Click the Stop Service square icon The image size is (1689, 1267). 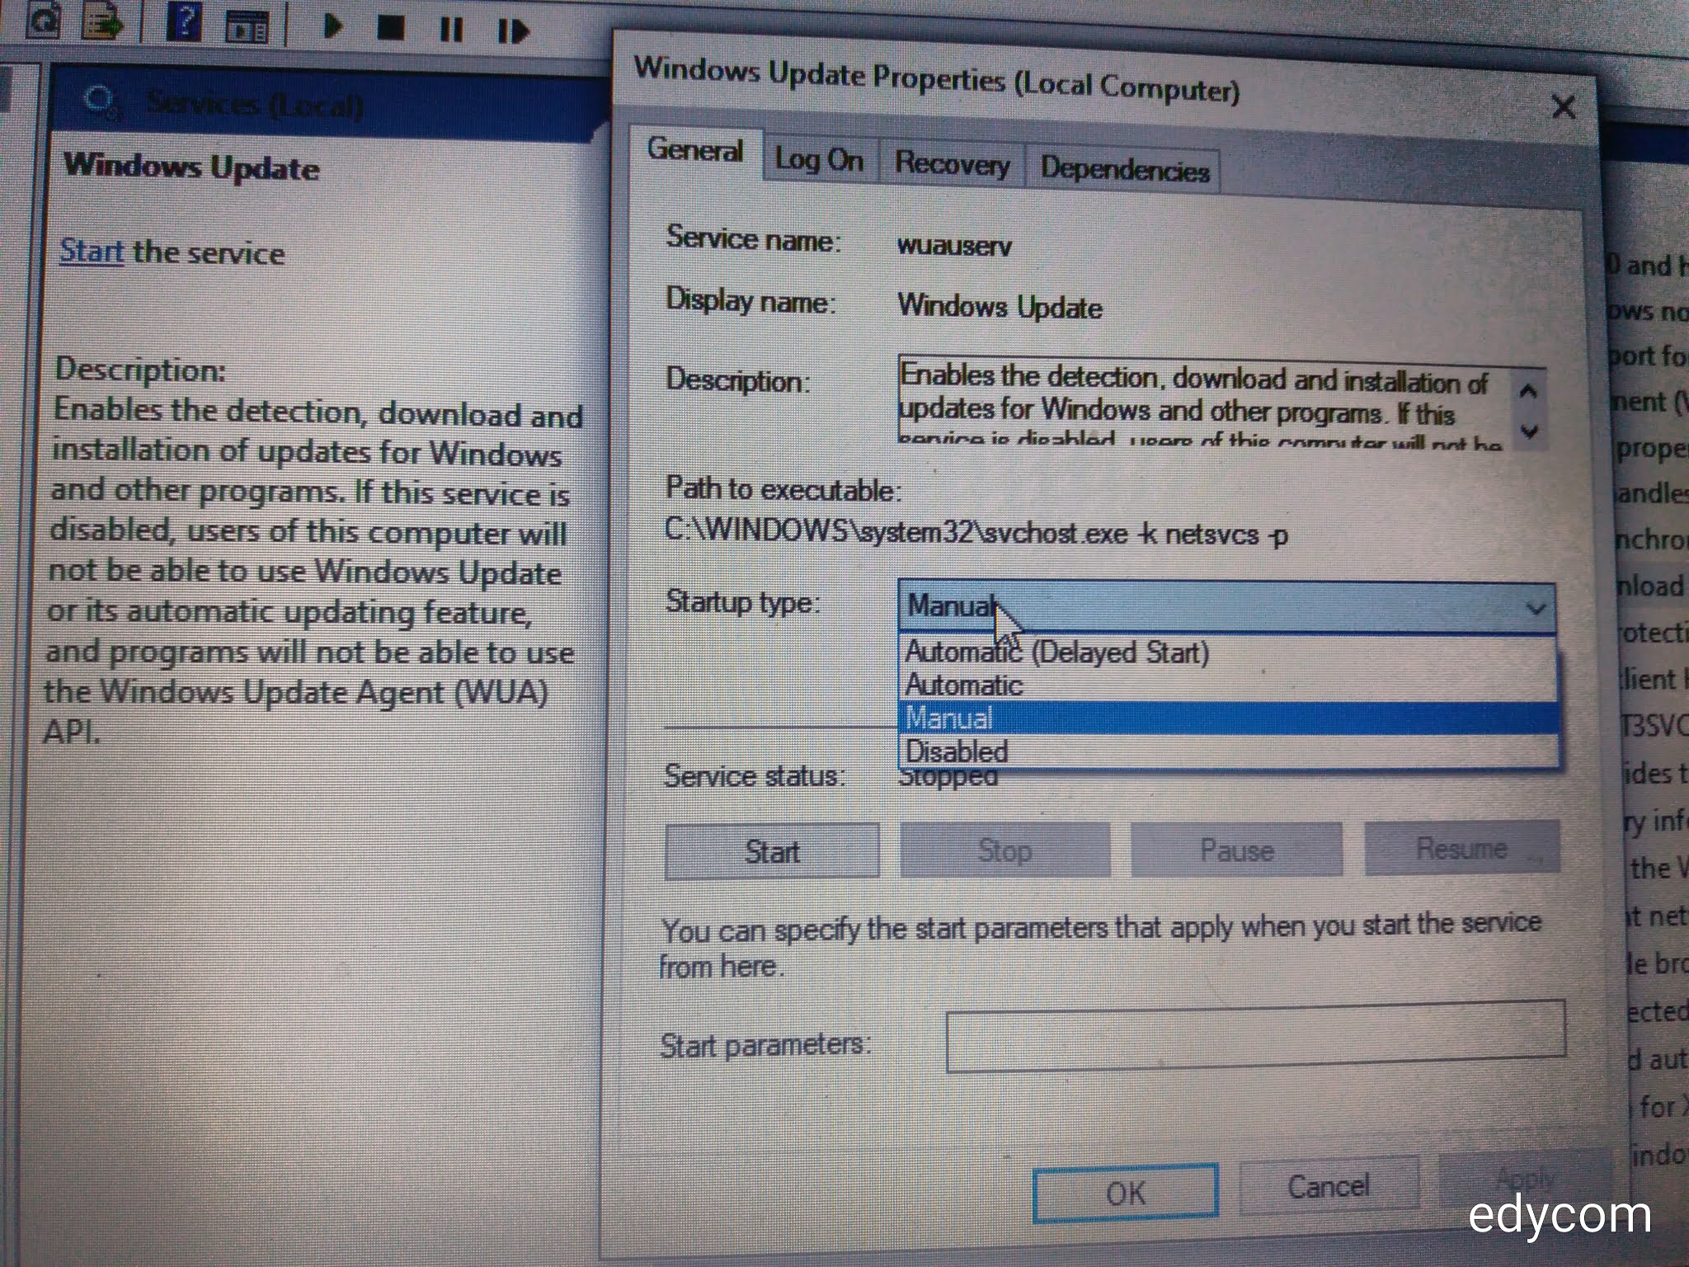390,29
